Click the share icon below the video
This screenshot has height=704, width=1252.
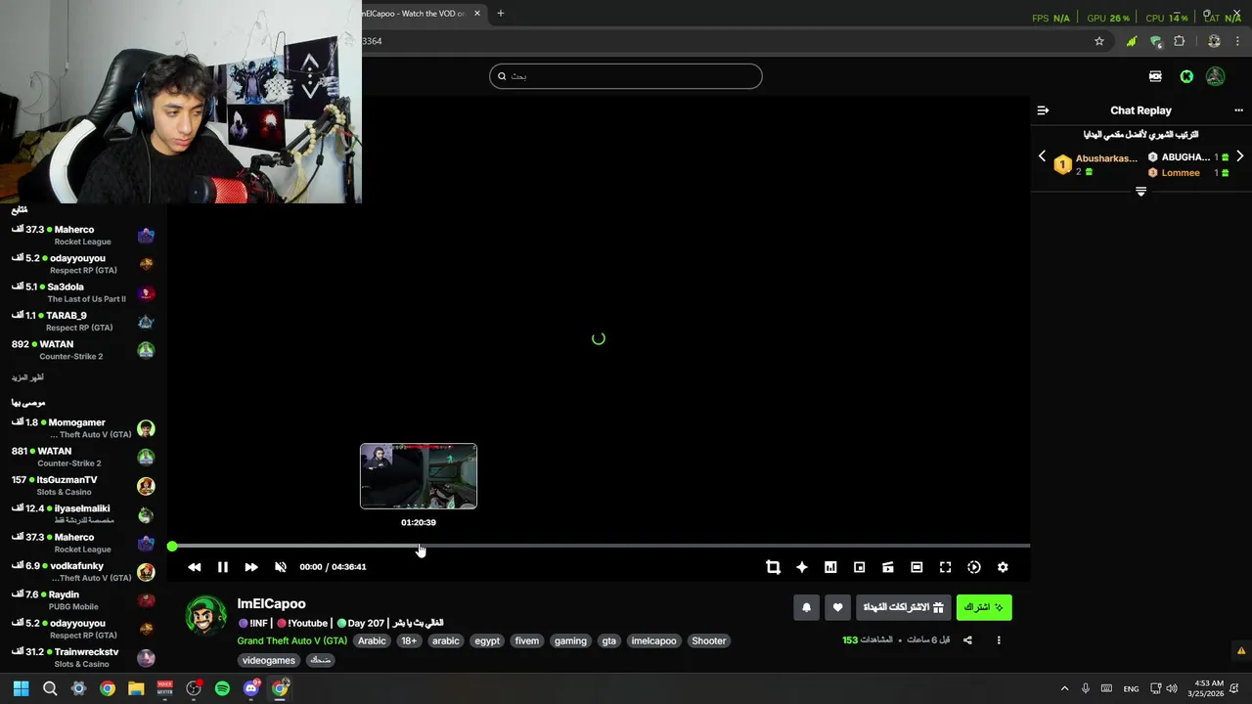(967, 640)
